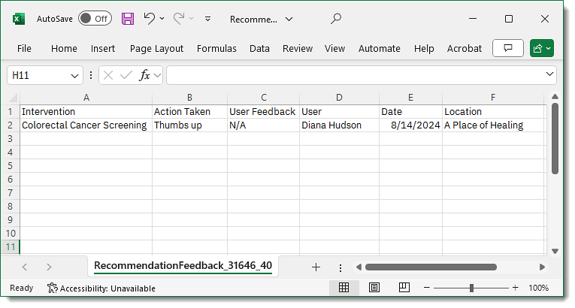The width and height of the screenshot is (575, 308).
Task: Open the File menu
Action: coord(24,48)
